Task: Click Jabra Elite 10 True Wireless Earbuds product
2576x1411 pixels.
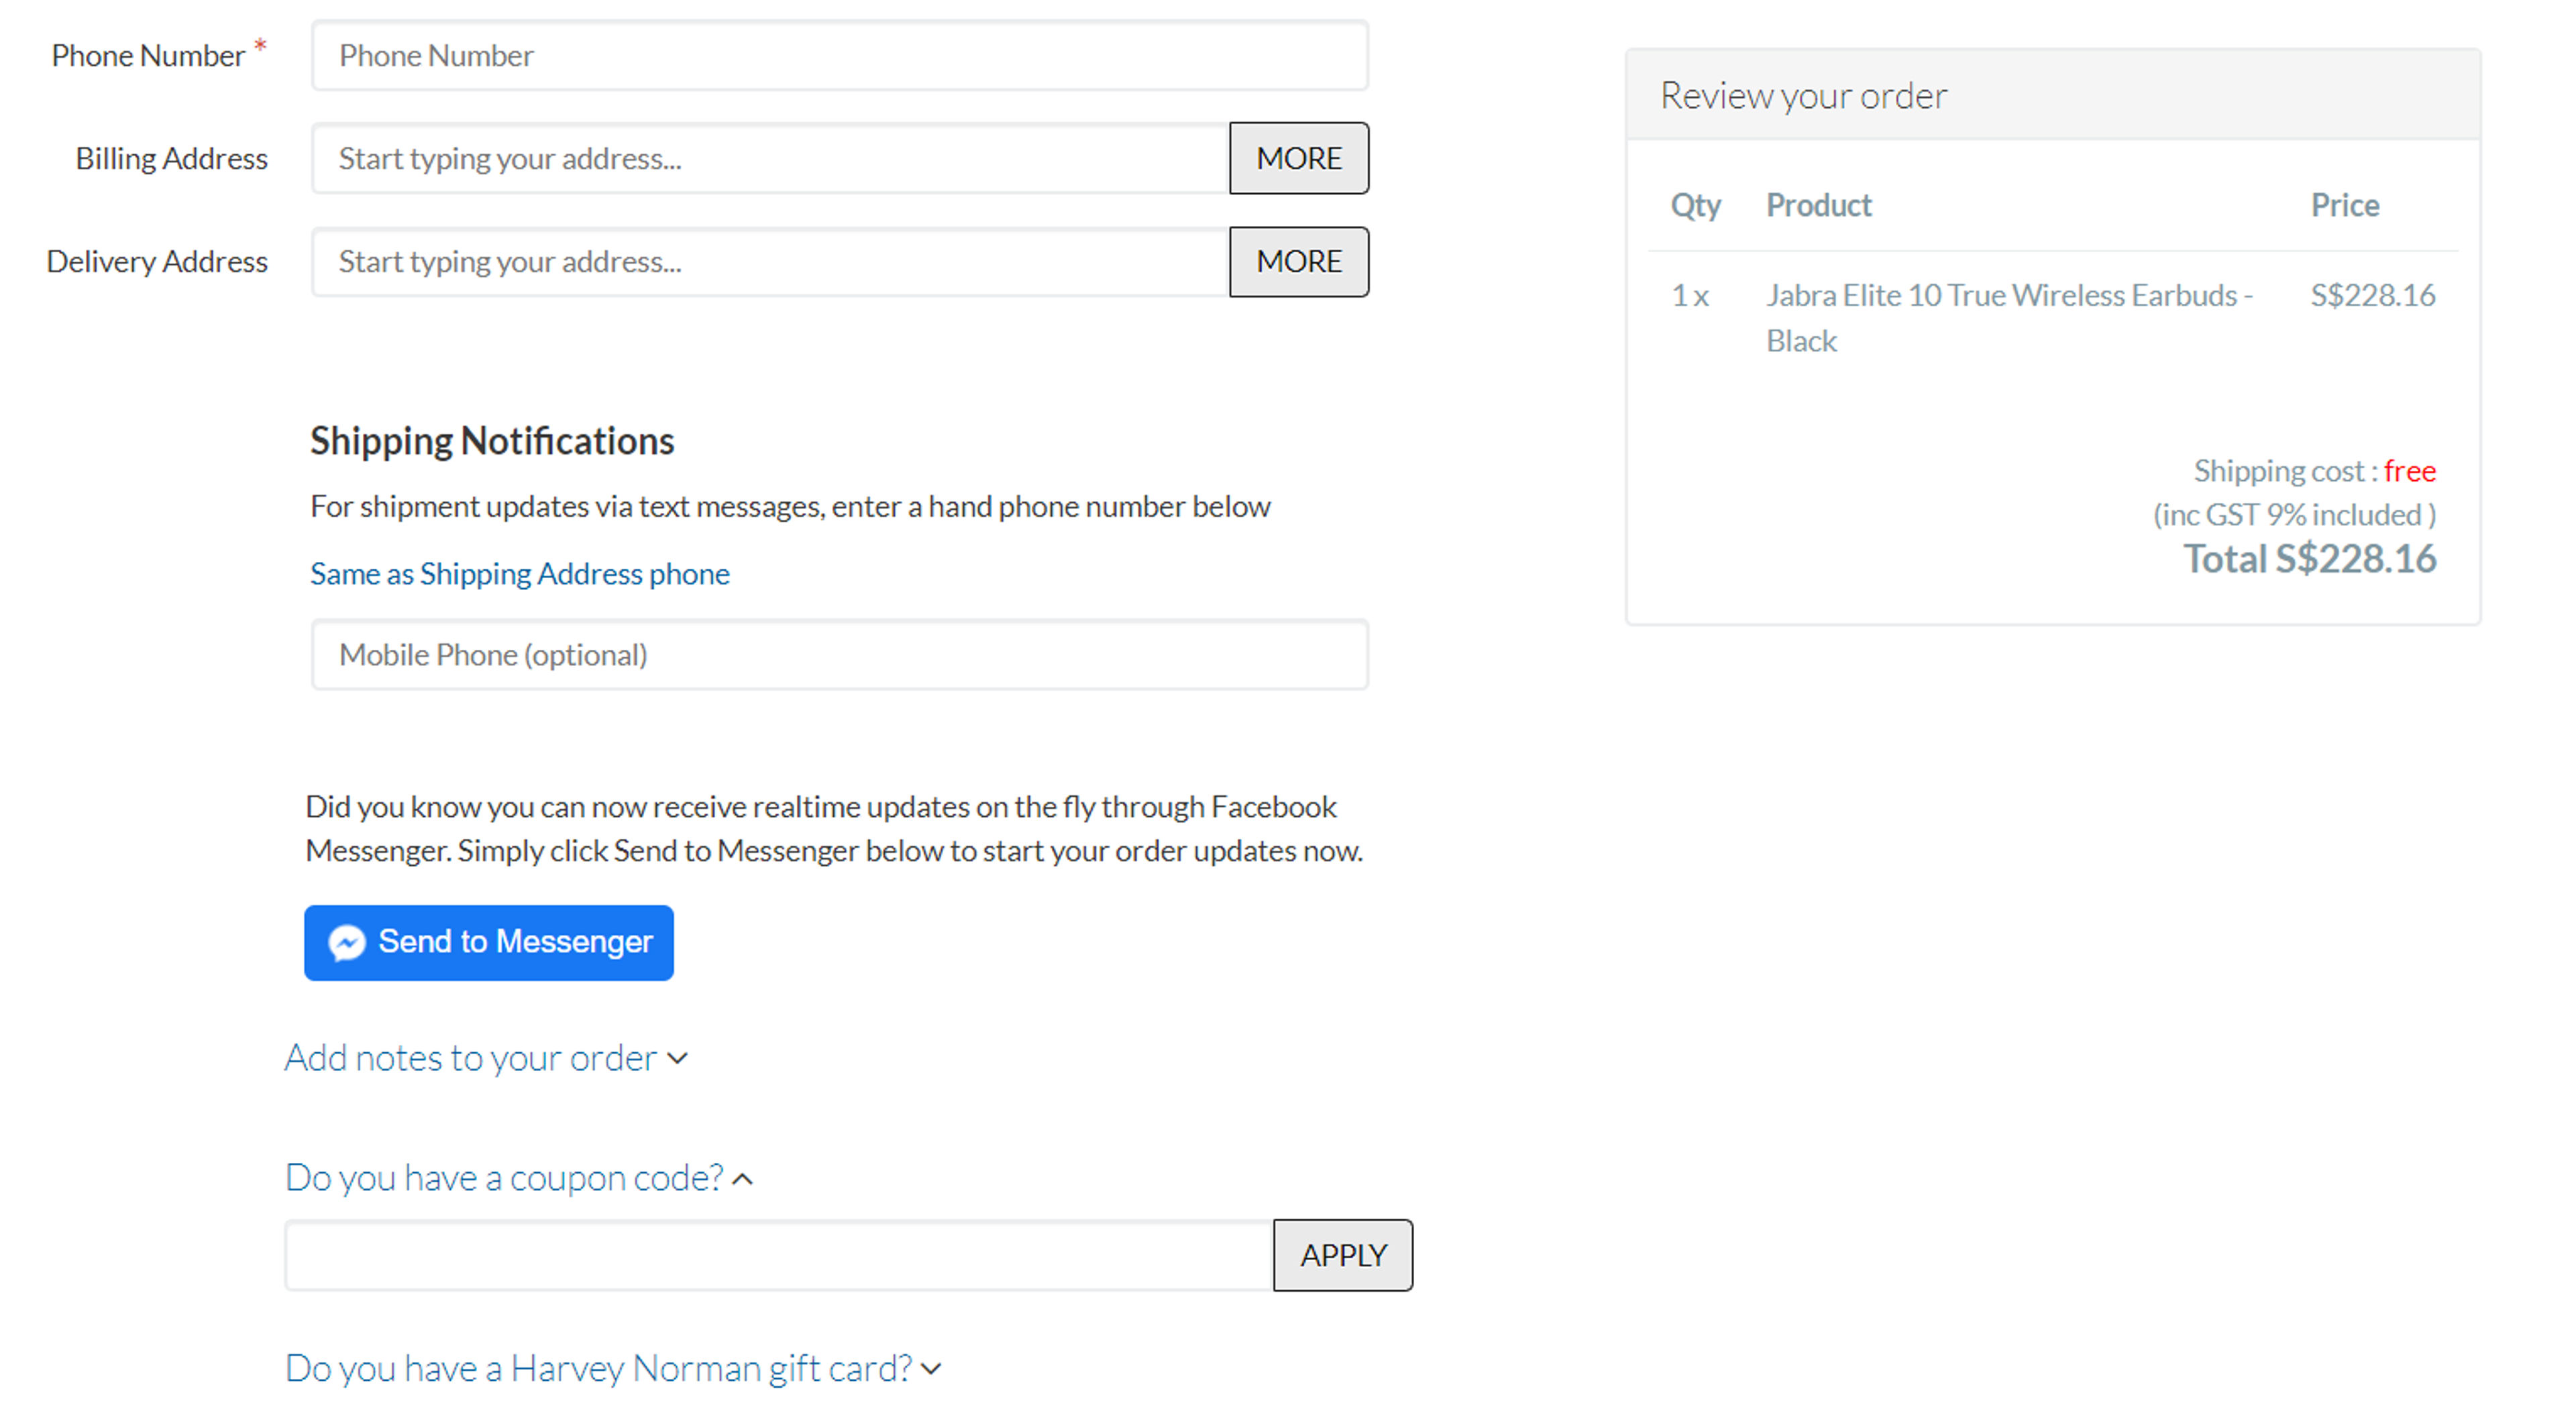Action: pyautogui.click(x=2009, y=318)
